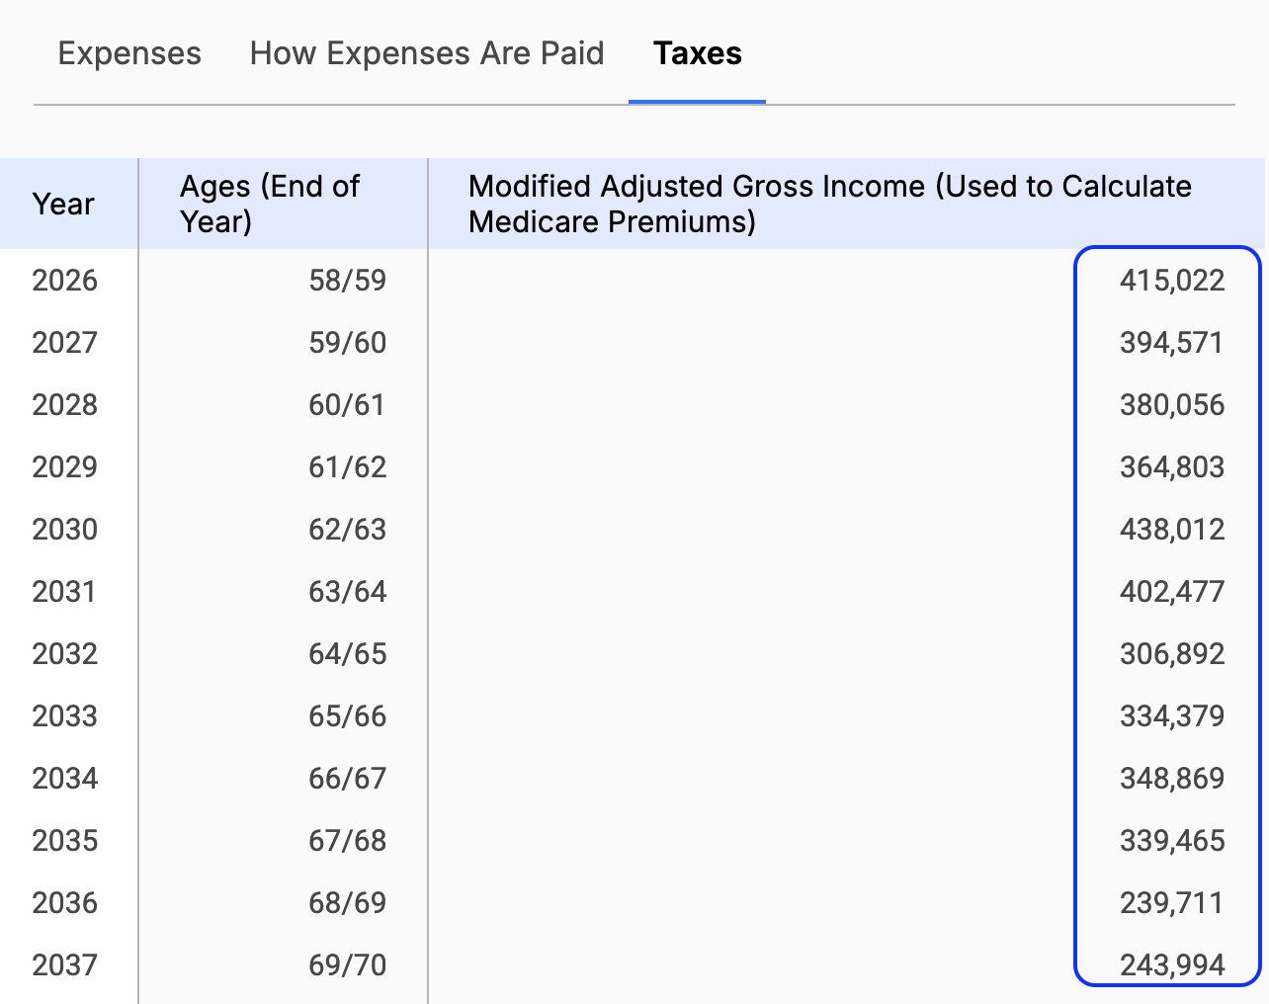Click the 394,571 value for 2027
The image size is (1269, 1004).
[x=1171, y=343]
